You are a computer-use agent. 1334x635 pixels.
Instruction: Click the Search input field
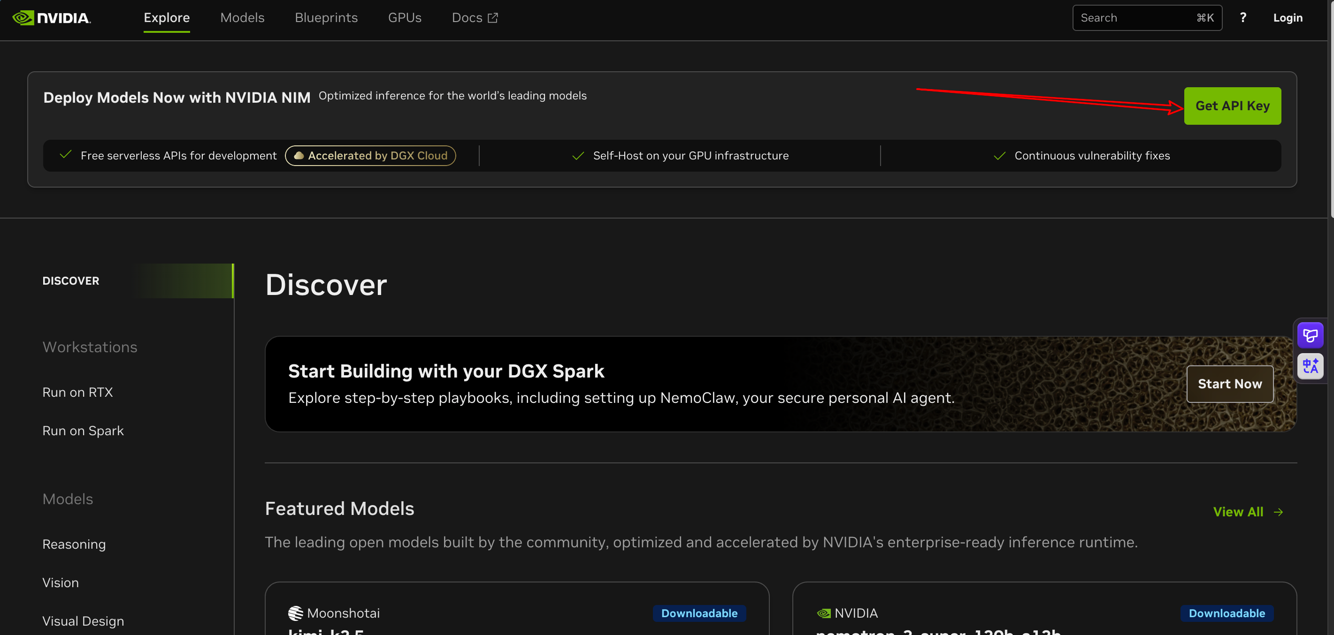click(1147, 18)
